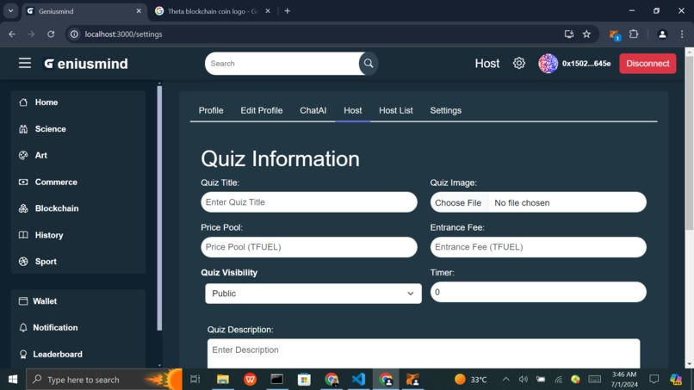
Task: Click the Disconnect button
Action: coord(648,64)
